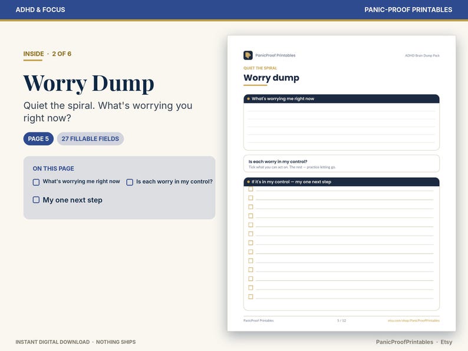Check the "My one next step" checkbox
This screenshot has height=351, width=468.
(36, 200)
